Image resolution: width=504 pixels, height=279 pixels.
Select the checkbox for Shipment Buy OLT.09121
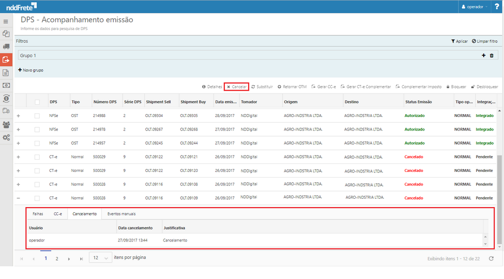[x=37, y=157]
